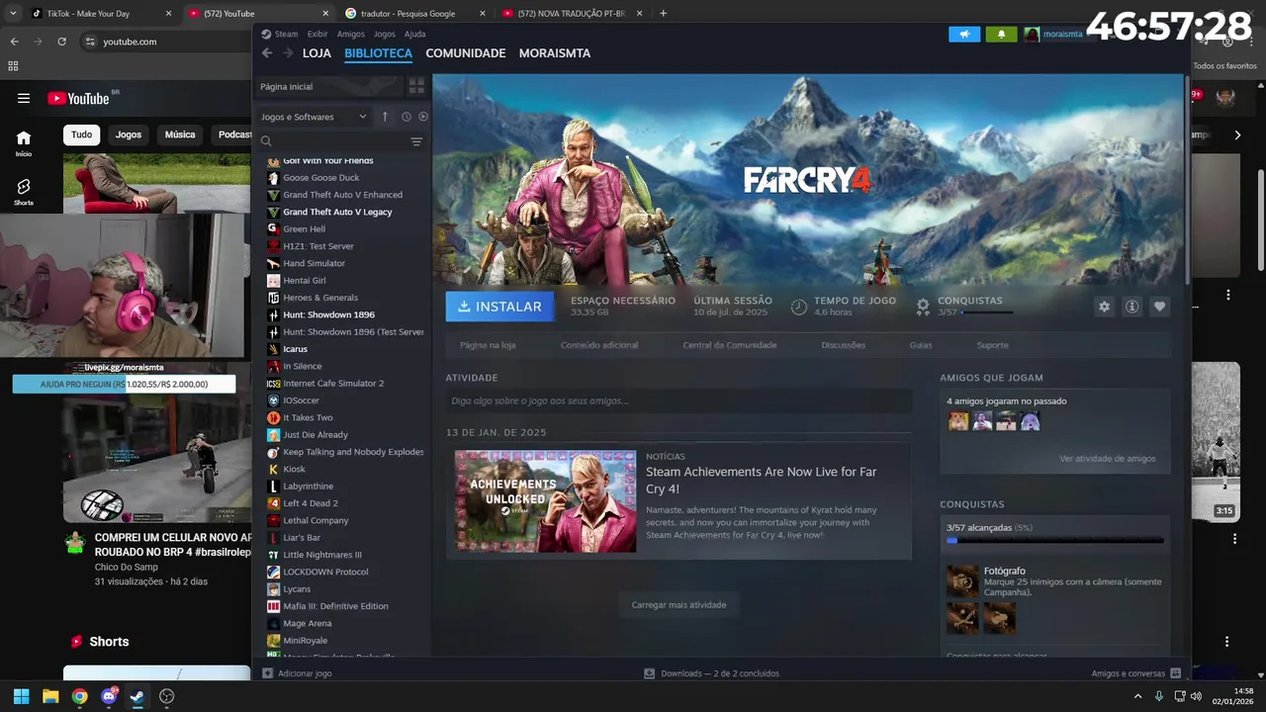The height and width of the screenshot is (712, 1266).
Task: Show hidden system tray icons chevron
Action: tap(1137, 696)
